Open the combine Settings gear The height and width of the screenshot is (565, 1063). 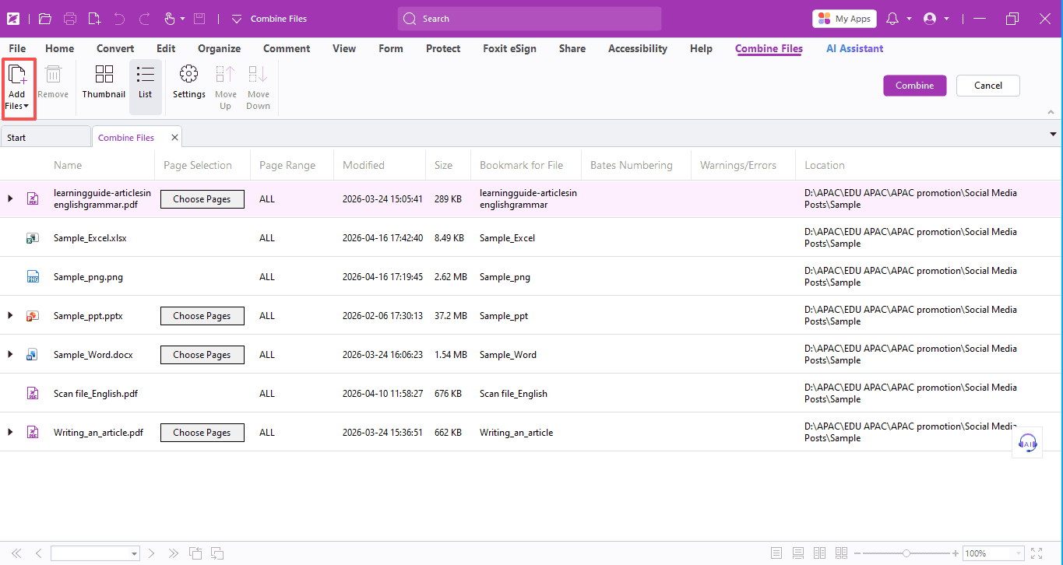tap(188, 82)
